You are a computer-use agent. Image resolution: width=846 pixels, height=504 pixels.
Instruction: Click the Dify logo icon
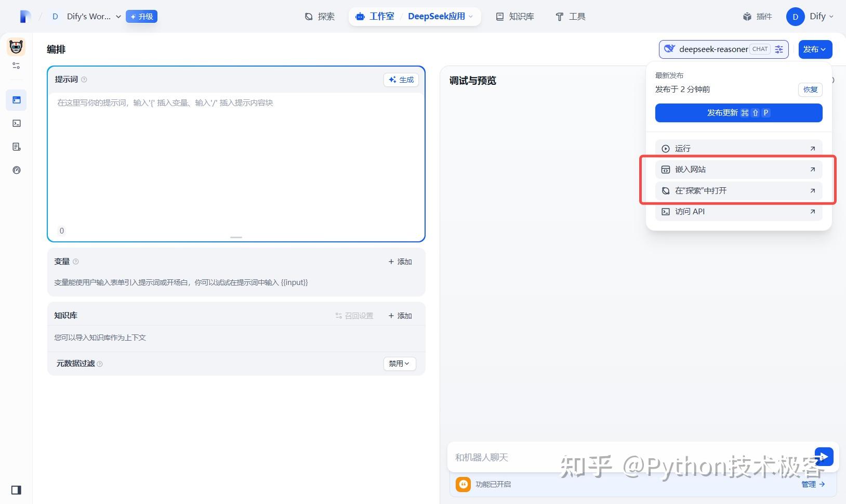(x=25, y=17)
